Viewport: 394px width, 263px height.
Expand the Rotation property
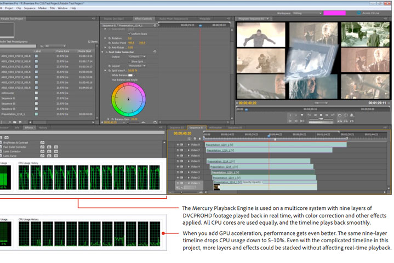point(105,38)
